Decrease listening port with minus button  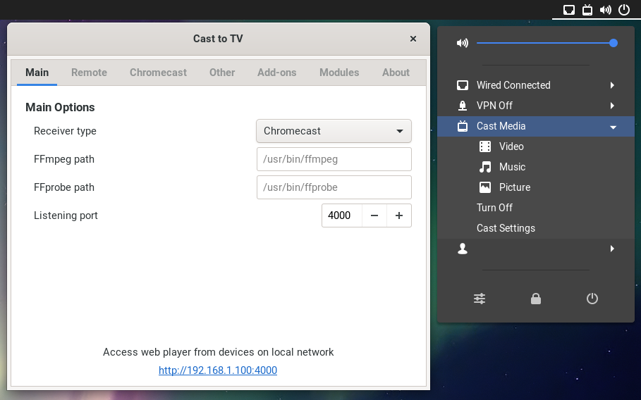374,215
